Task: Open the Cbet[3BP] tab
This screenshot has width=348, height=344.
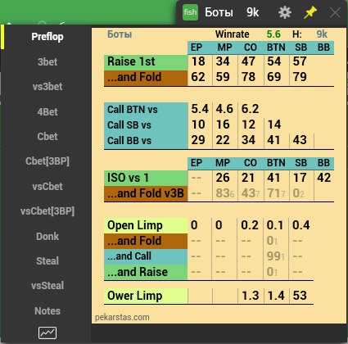Action: tap(47, 161)
